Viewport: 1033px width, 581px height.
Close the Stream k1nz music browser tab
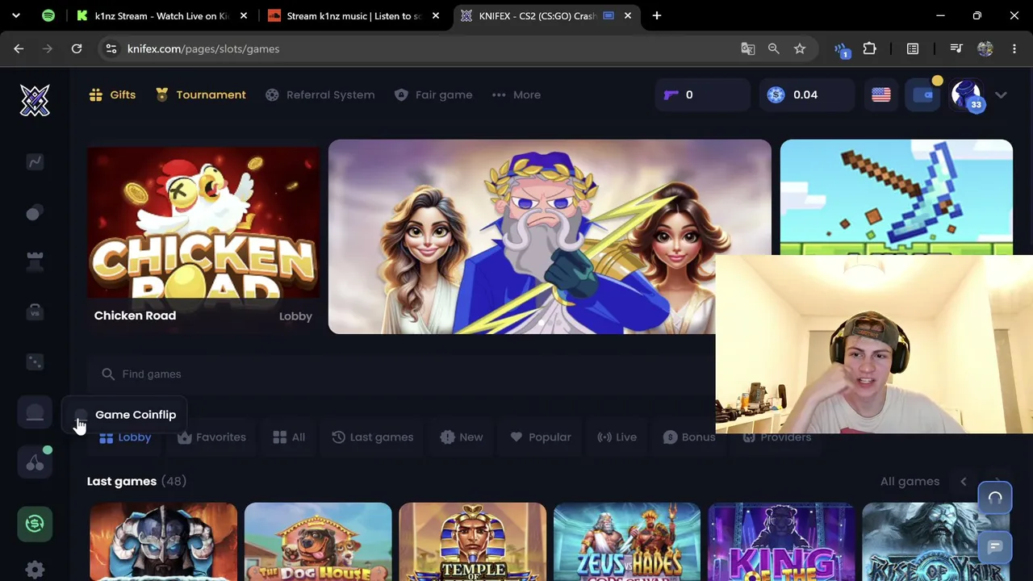click(436, 16)
